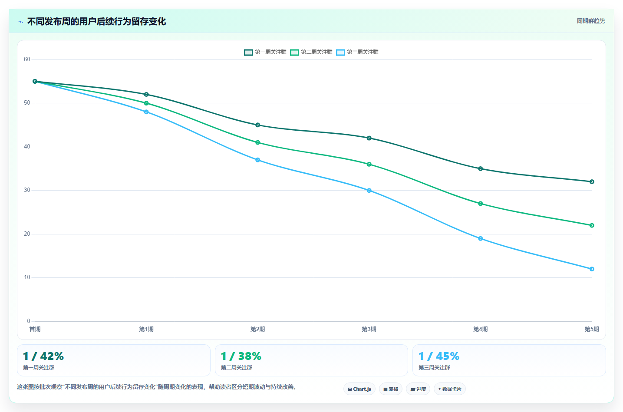Screen dimensions: 623x412
Task: Click 第二周关注群 point at 第1期 (50)
Action: click(146, 103)
